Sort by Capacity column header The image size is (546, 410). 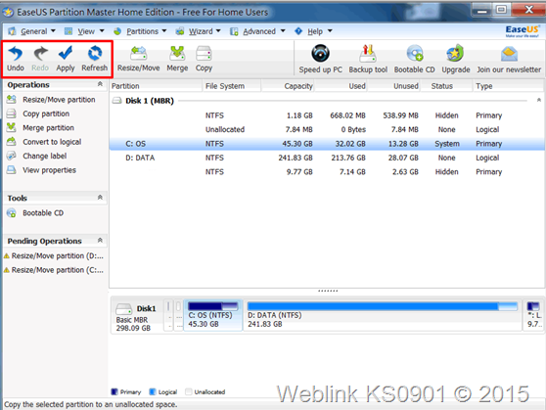[288, 86]
